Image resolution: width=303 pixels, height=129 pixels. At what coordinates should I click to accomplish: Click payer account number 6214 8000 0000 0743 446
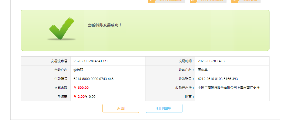[94, 79]
